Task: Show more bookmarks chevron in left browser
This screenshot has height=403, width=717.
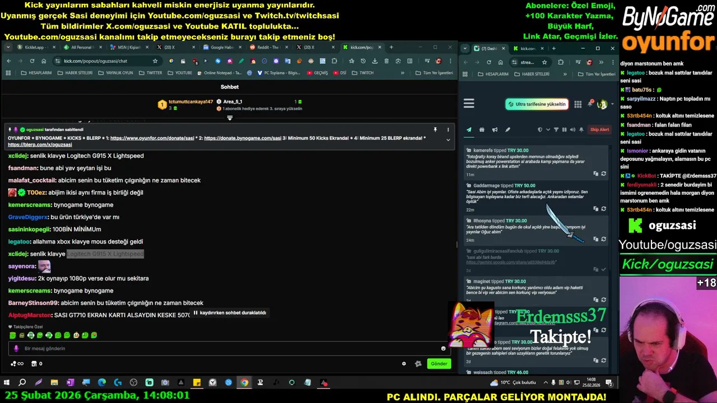Action: coord(402,73)
